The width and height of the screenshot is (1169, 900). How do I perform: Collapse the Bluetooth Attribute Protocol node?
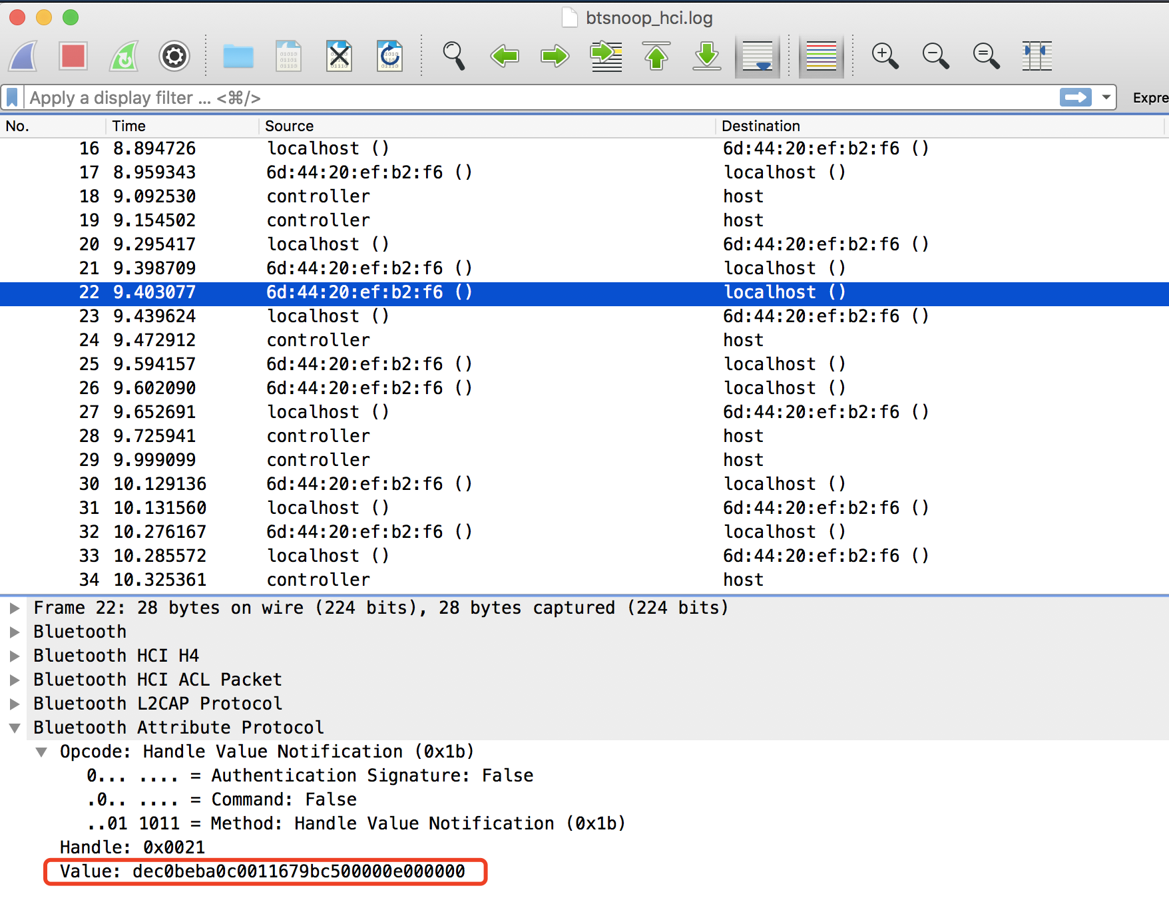click(x=14, y=728)
